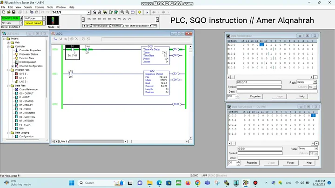The image size is (335, 188).
Task: Open the REMOTE RUN mode dropdown
Action: (x=21, y=18)
